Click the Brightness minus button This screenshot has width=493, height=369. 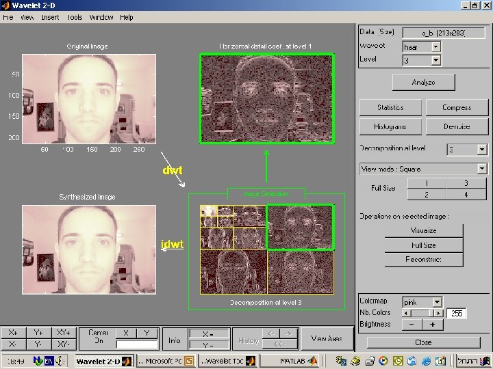tap(412, 325)
